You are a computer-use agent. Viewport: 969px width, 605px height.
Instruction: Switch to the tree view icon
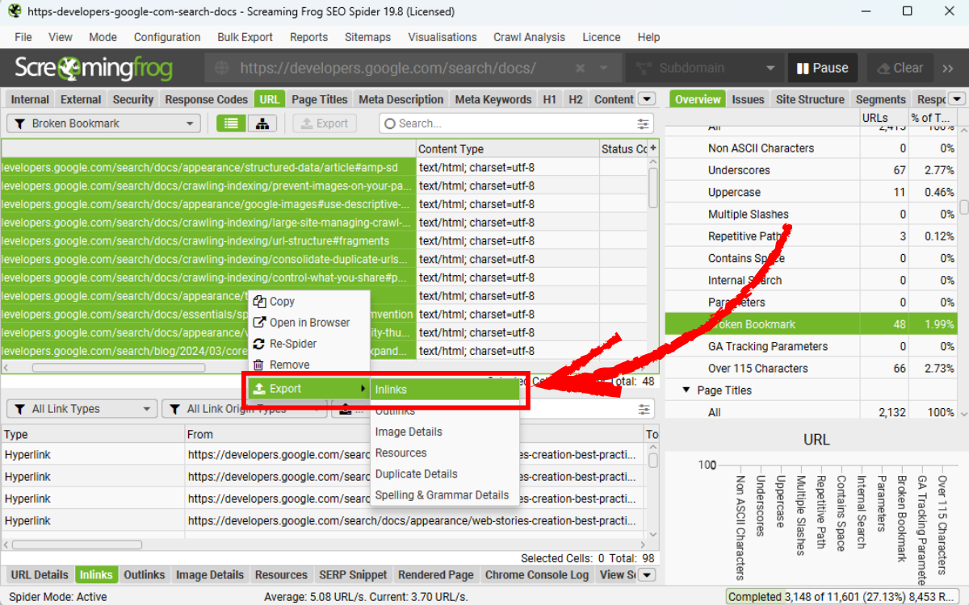[x=262, y=123]
